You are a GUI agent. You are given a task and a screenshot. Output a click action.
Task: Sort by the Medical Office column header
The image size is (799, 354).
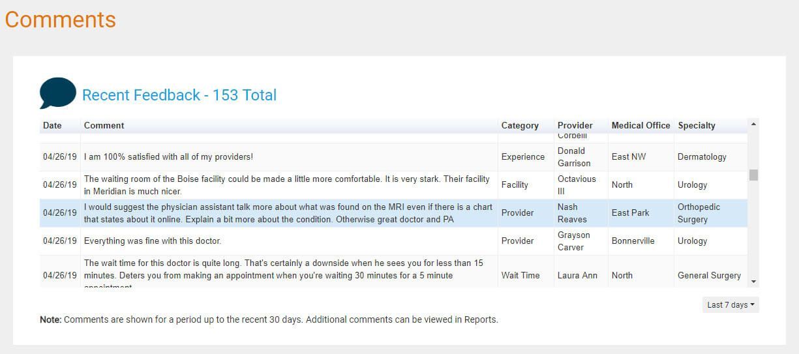pos(641,125)
